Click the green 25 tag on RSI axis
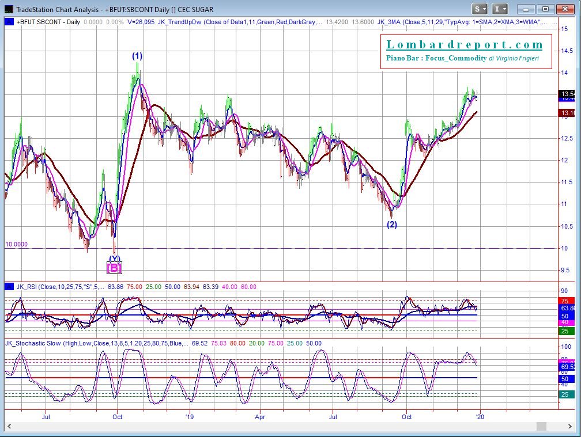 click(x=566, y=331)
